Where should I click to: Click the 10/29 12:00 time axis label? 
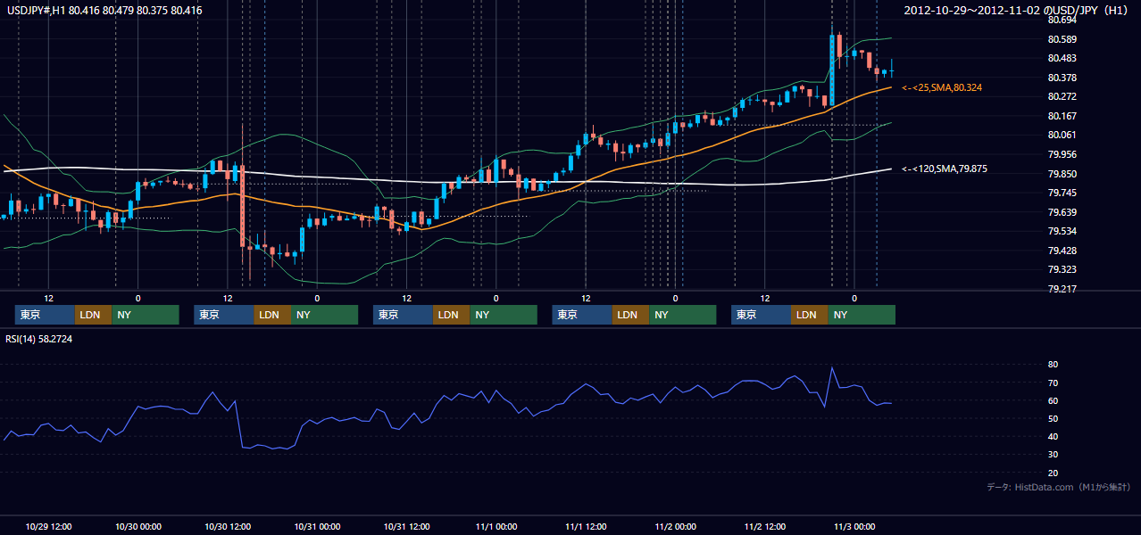[x=48, y=526]
